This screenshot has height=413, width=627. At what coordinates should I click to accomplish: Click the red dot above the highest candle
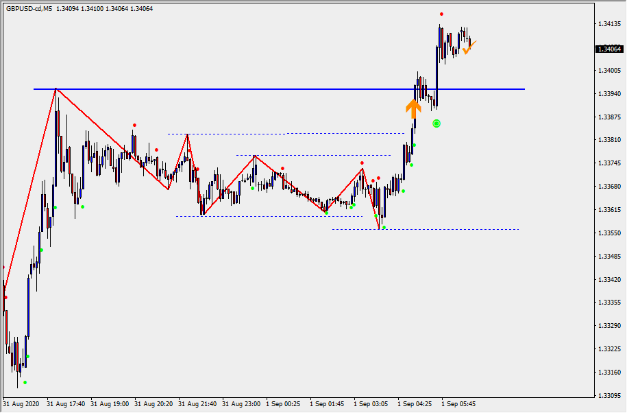coord(441,14)
